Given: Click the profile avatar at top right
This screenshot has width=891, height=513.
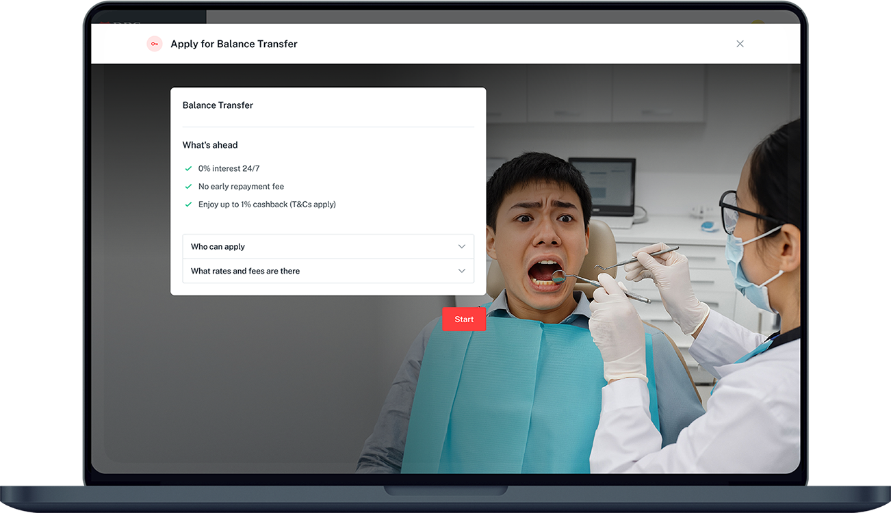Looking at the screenshot, I should [x=758, y=23].
